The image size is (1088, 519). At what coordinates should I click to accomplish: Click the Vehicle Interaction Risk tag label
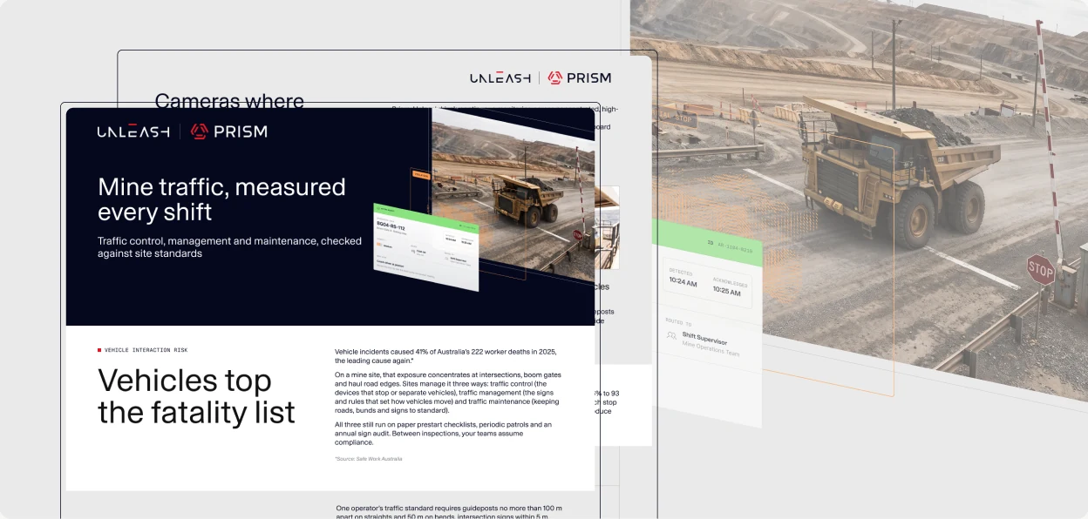click(x=146, y=350)
